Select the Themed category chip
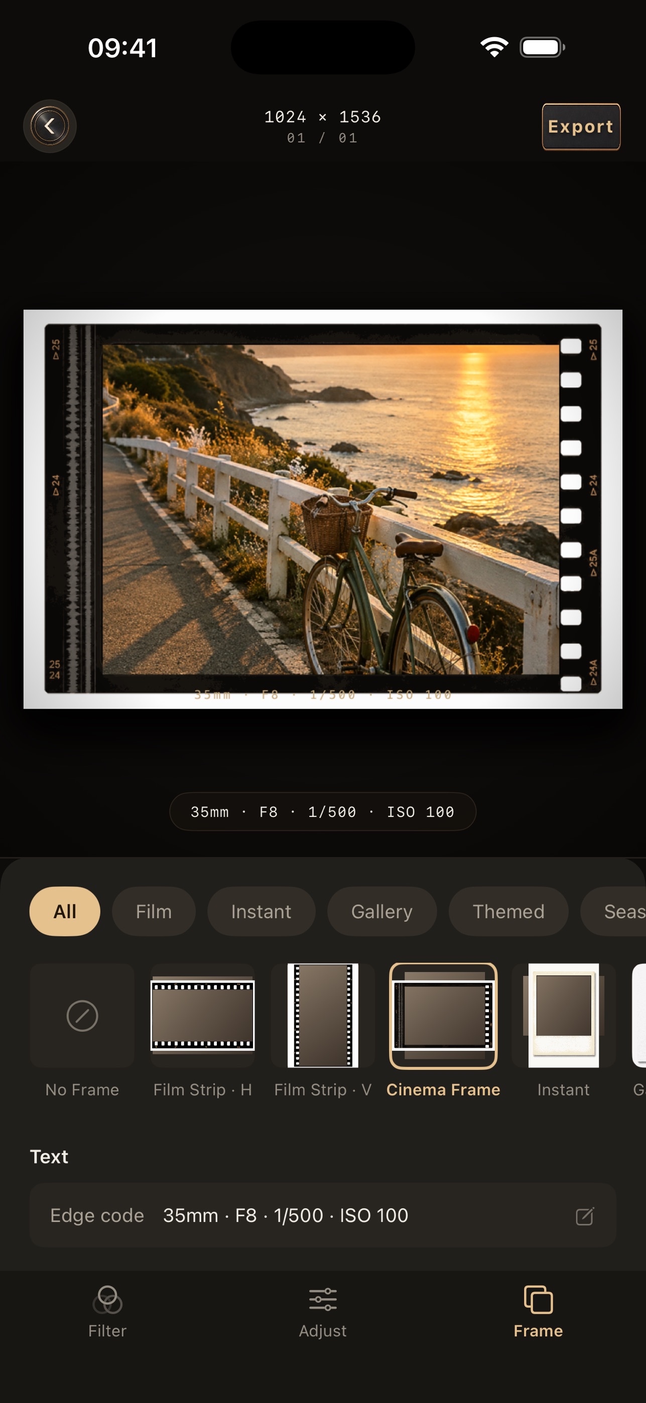Viewport: 646px width, 1403px height. (508, 911)
